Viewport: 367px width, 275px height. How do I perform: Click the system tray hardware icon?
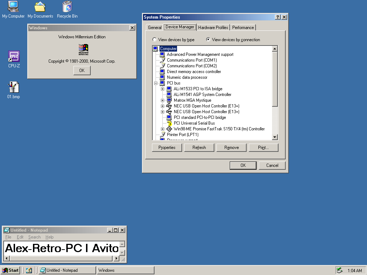[339, 270]
